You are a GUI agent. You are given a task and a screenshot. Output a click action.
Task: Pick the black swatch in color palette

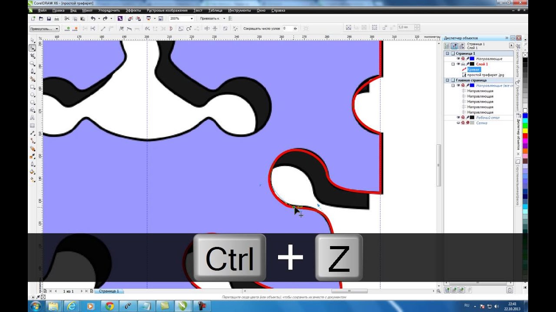pyautogui.click(x=525, y=60)
